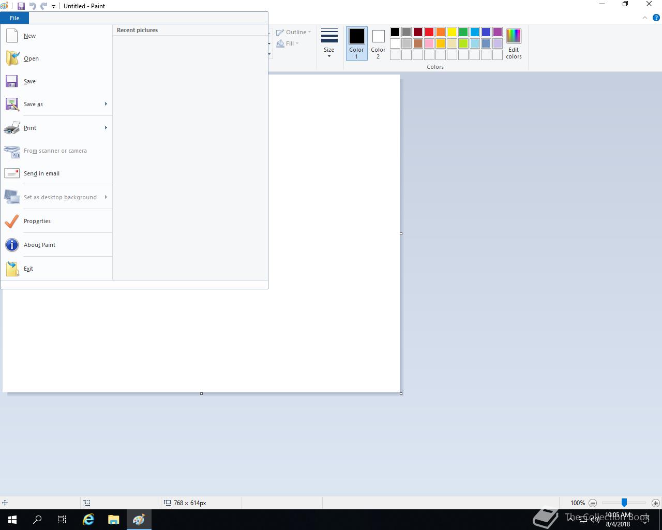Click the Paint app taskbar icon
Image resolution: width=662 pixels, height=530 pixels.
point(139,520)
